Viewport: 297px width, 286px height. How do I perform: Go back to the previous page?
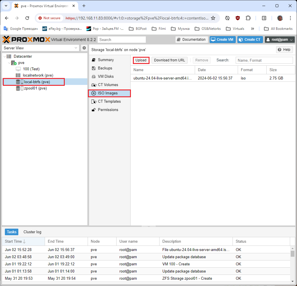pyautogui.click(x=7, y=18)
